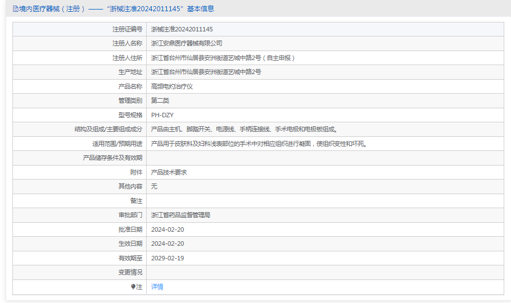This screenshot has width=511, height=303.
Task: Click the 其他内容 label
Action: coord(130,186)
